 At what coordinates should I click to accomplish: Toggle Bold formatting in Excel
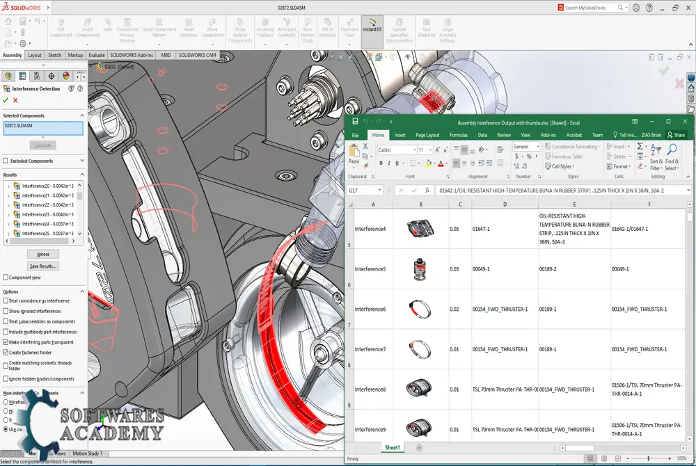tap(381, 163)
